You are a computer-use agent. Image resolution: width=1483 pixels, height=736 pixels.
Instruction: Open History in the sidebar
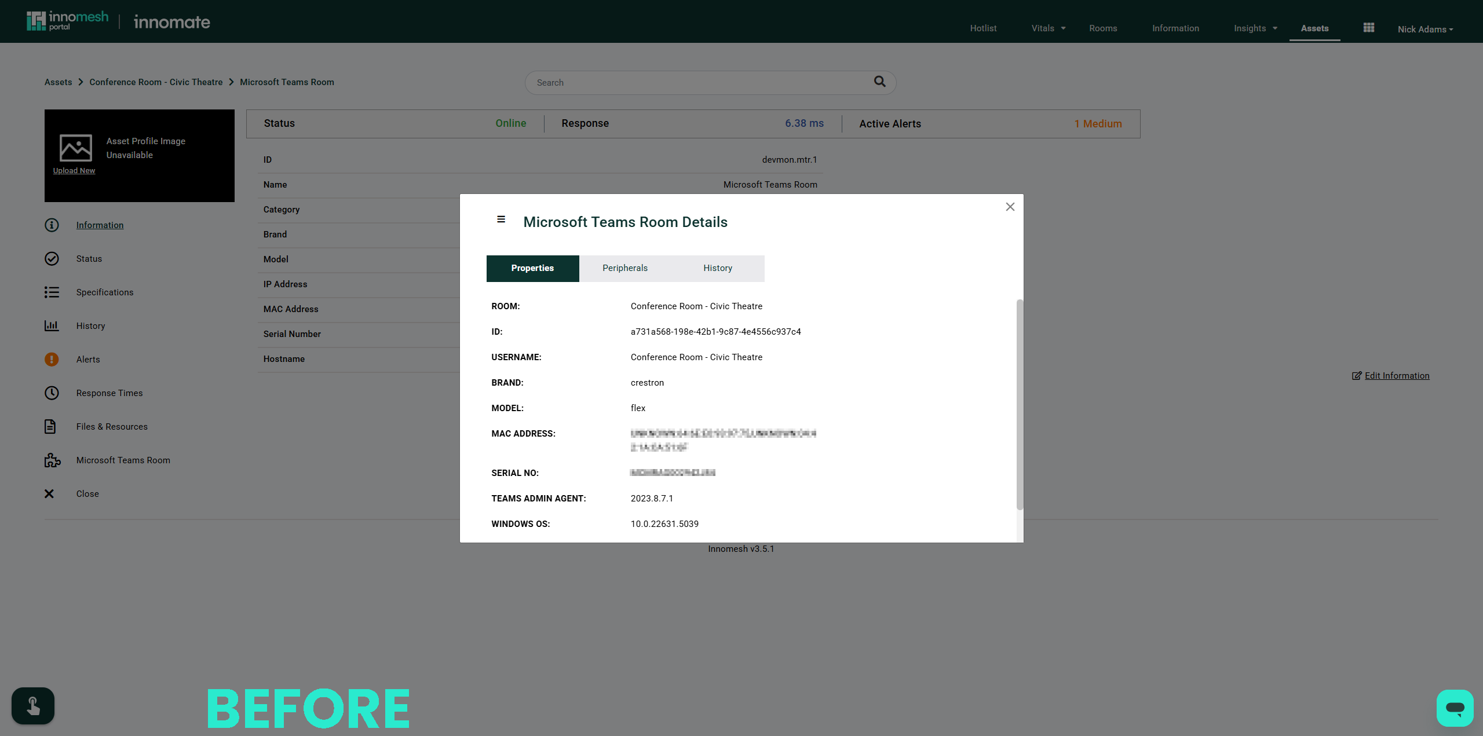(91, 326)
